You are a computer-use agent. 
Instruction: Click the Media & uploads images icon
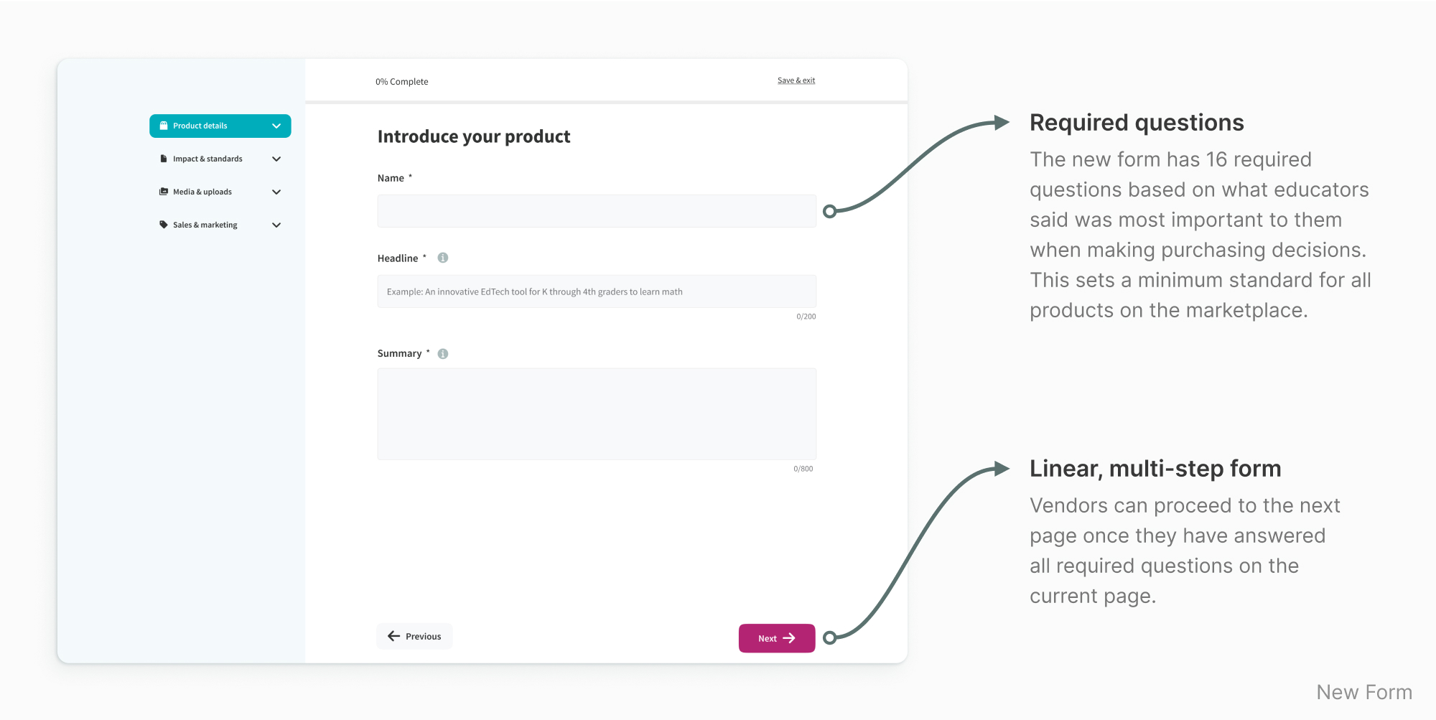(x=164, y=192)
